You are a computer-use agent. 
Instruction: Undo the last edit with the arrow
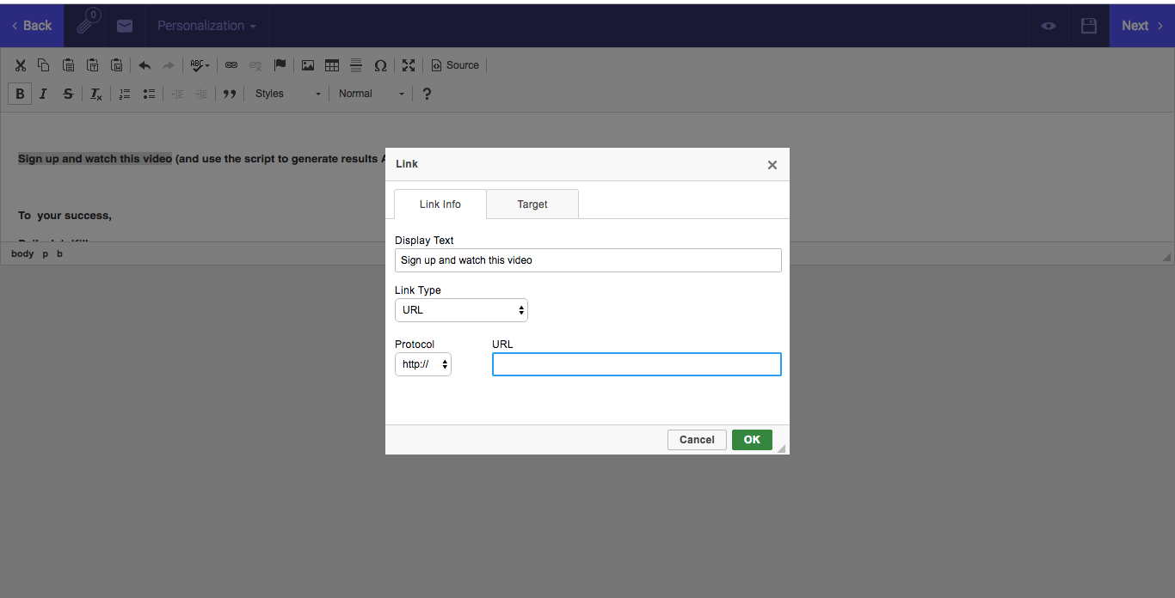click(x=145, y=65)
